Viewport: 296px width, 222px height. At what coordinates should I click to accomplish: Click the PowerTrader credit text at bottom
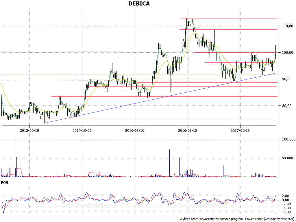pyautogui.click(x=237, y=219)
